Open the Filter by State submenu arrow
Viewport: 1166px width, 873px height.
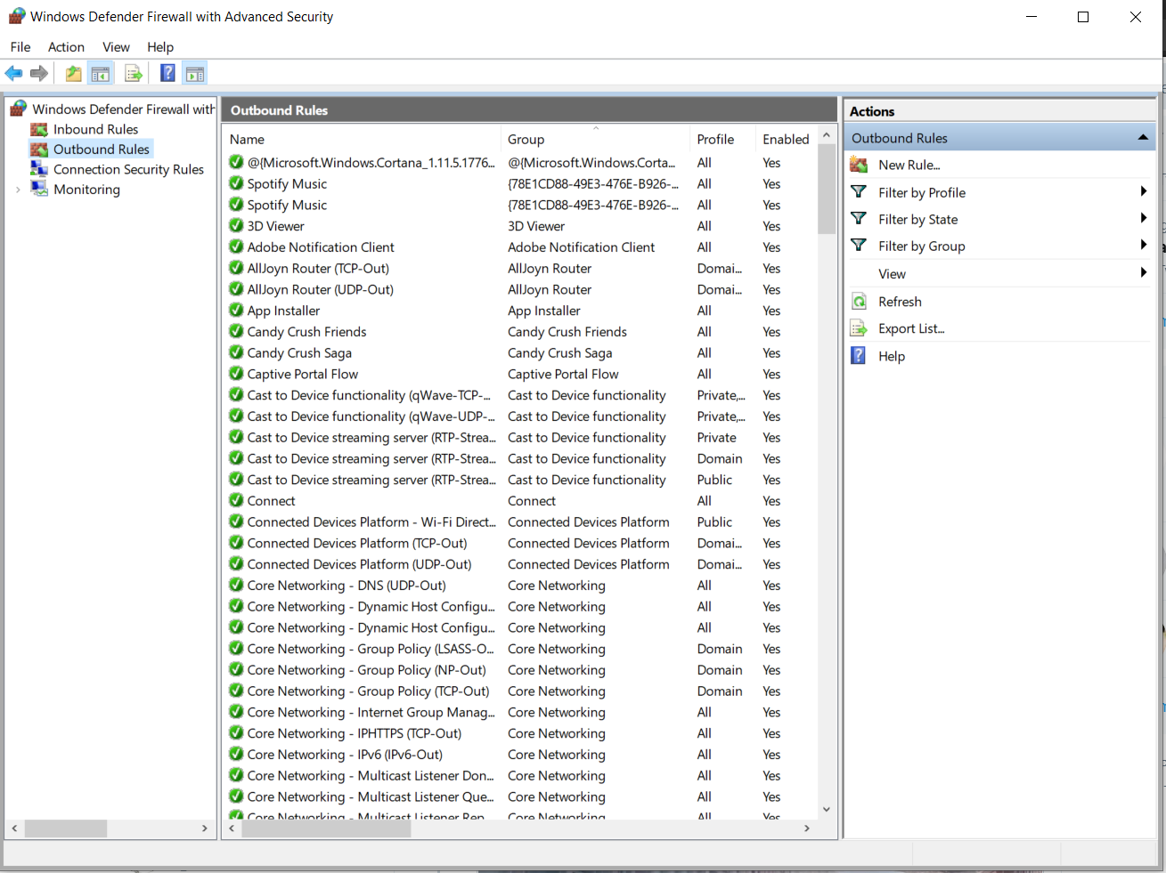tap(1144, 218)
